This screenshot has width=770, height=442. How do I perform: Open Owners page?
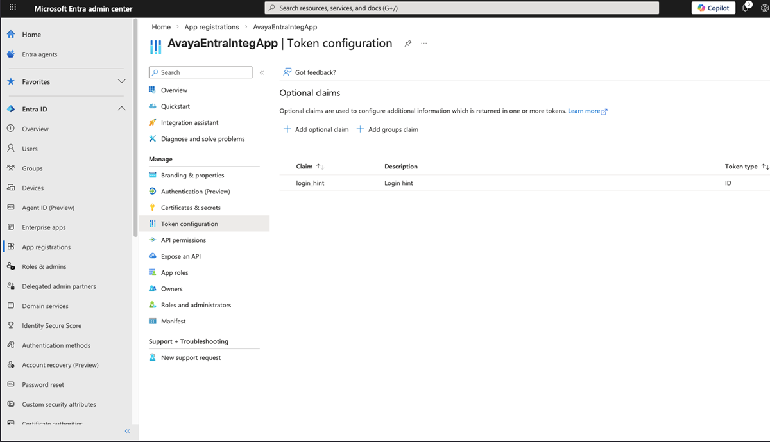coord(171,289)
